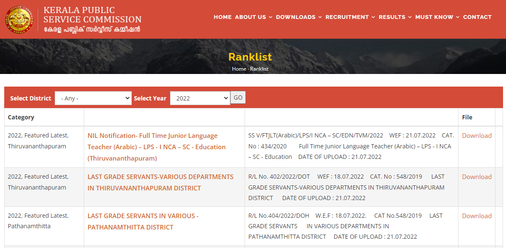Click the Kerala PSC emblem logo

click(19, 19)
